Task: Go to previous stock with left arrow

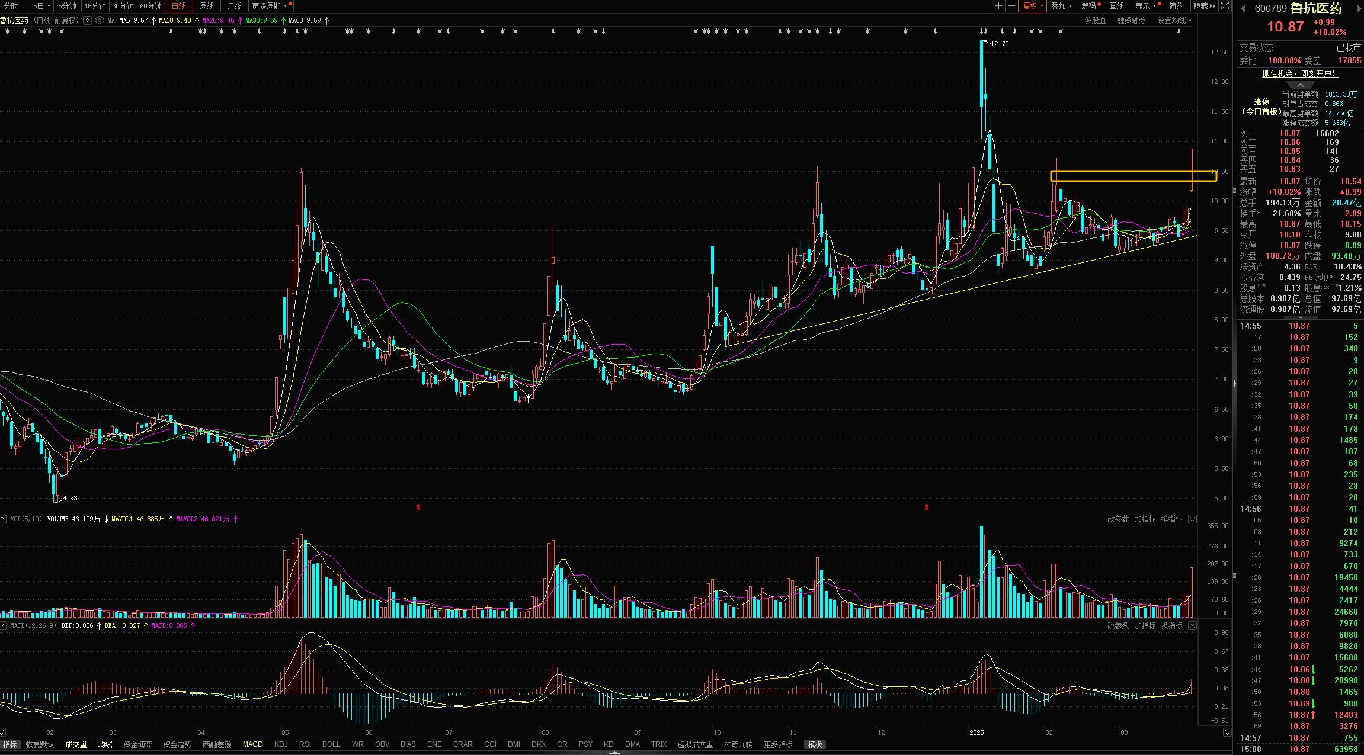Action: point(1243,8)
